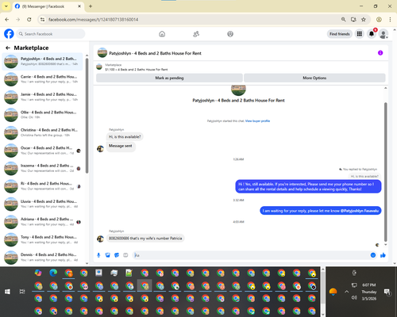Screen dimensions: 397x317
Task: Open the Dennis house rent chat
Action: 43,258
